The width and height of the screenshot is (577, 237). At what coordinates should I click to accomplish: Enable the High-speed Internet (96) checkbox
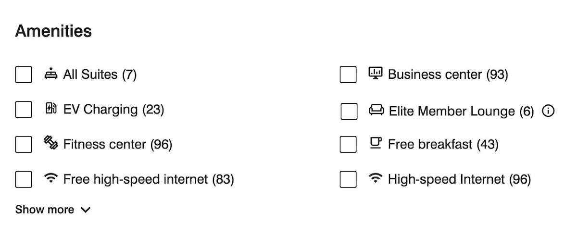[x=348, y=179]
